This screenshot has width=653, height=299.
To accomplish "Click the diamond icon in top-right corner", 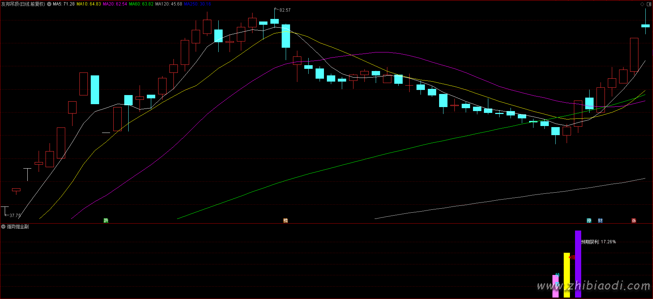I will (642, 4).
